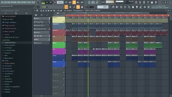Toggle pattern/song mode switch

click(43, 2)
